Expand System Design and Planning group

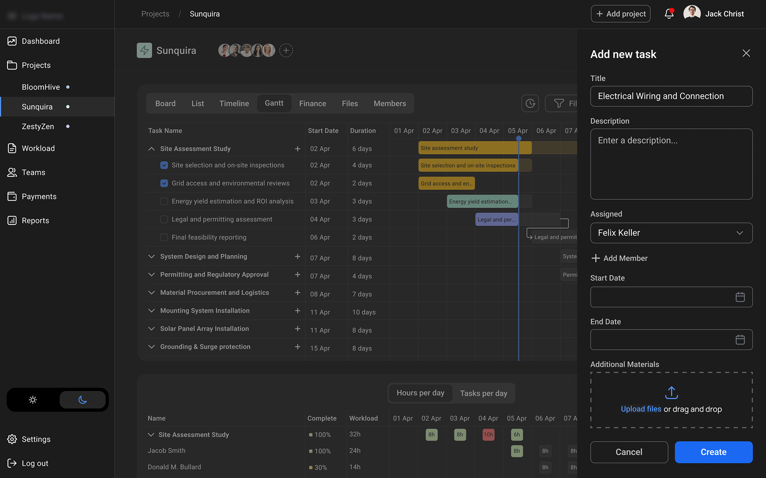tap(151, 256)
